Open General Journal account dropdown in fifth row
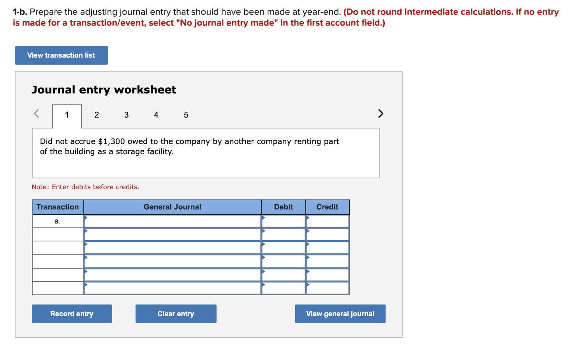 pos(173,275)
